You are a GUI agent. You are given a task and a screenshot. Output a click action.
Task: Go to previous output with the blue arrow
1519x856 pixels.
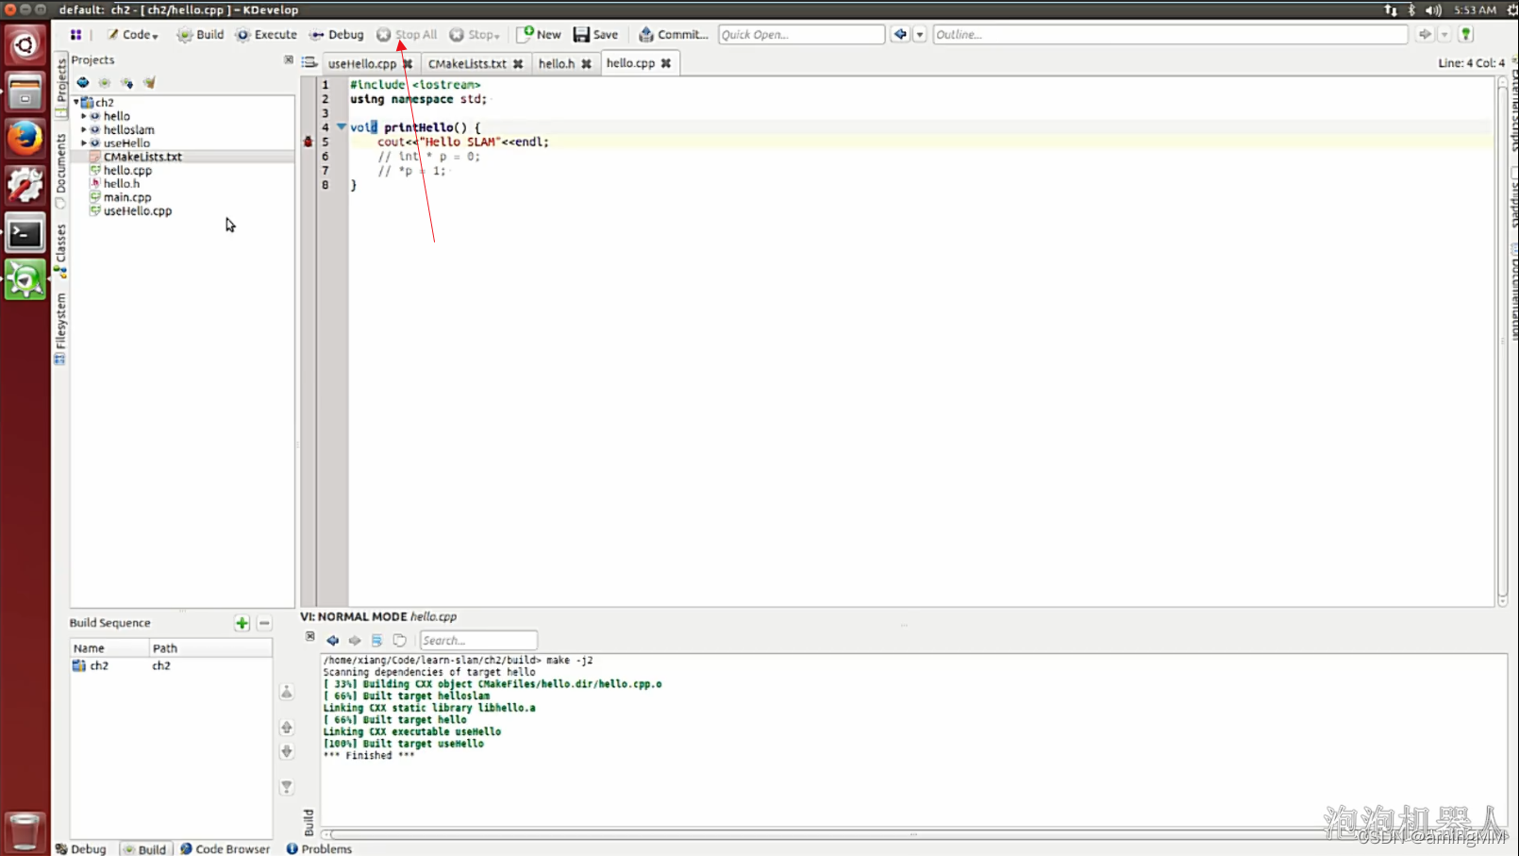click(x=332, y=640)
